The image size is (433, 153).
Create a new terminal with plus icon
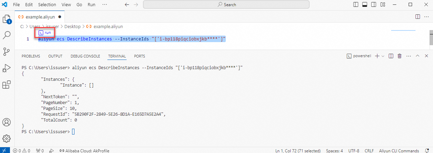pos(377,56)
